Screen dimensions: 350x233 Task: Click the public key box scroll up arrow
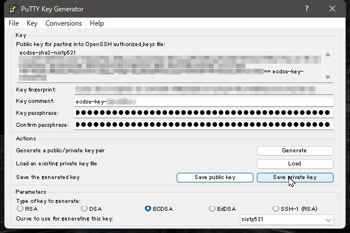pyautogui.click(x=328, y=55)
